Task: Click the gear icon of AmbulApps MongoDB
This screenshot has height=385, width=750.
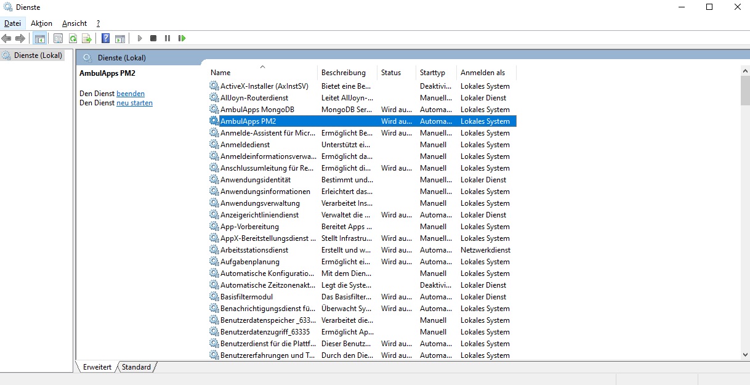Action: (214, 110)
